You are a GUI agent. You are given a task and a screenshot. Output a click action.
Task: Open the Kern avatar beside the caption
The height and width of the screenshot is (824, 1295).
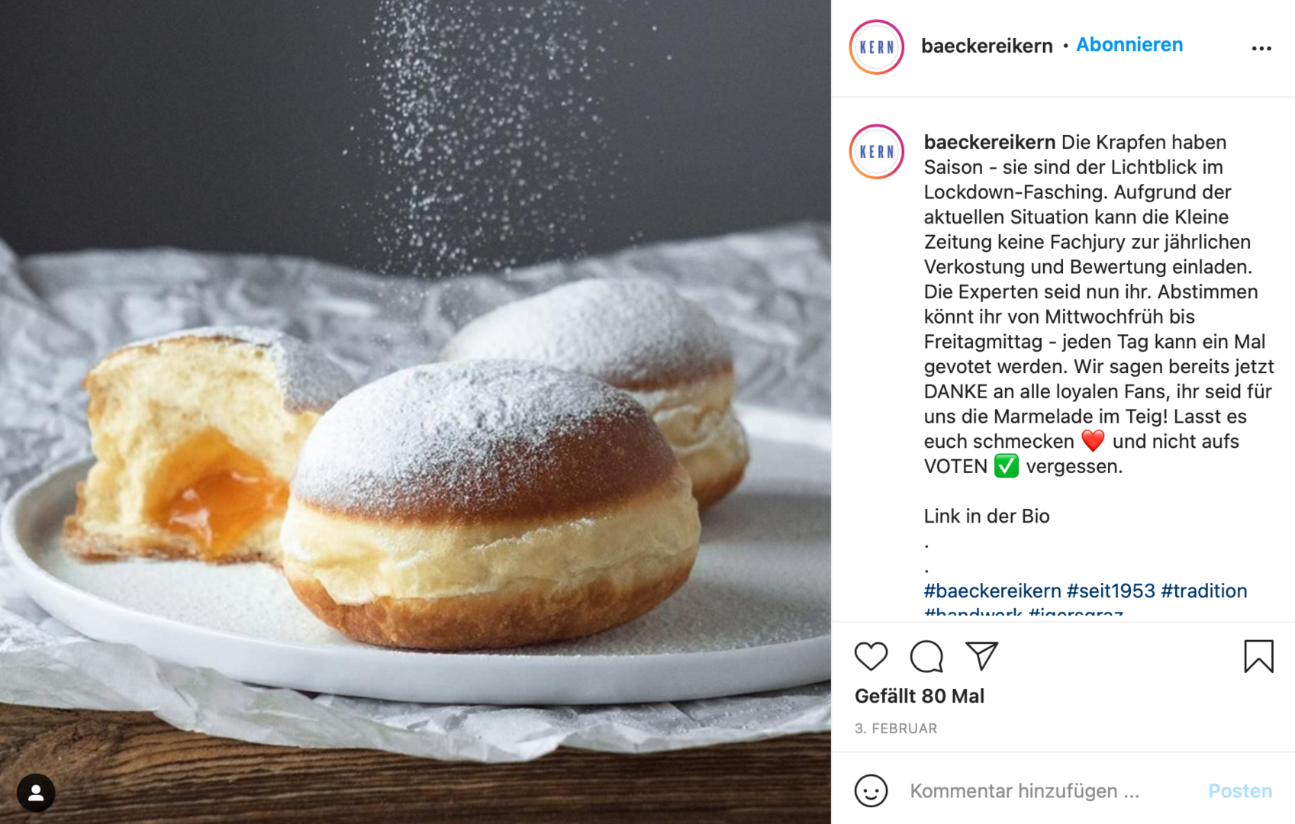tap(877, 152)
